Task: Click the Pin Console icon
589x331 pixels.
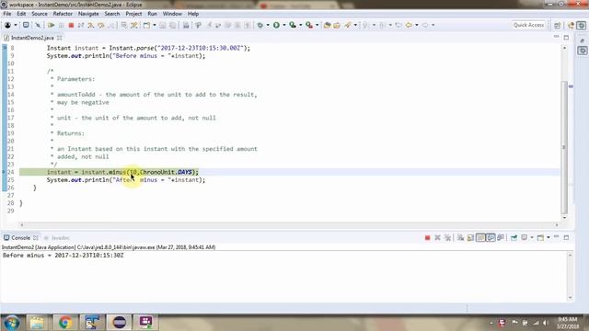Action: coord(514,237)
